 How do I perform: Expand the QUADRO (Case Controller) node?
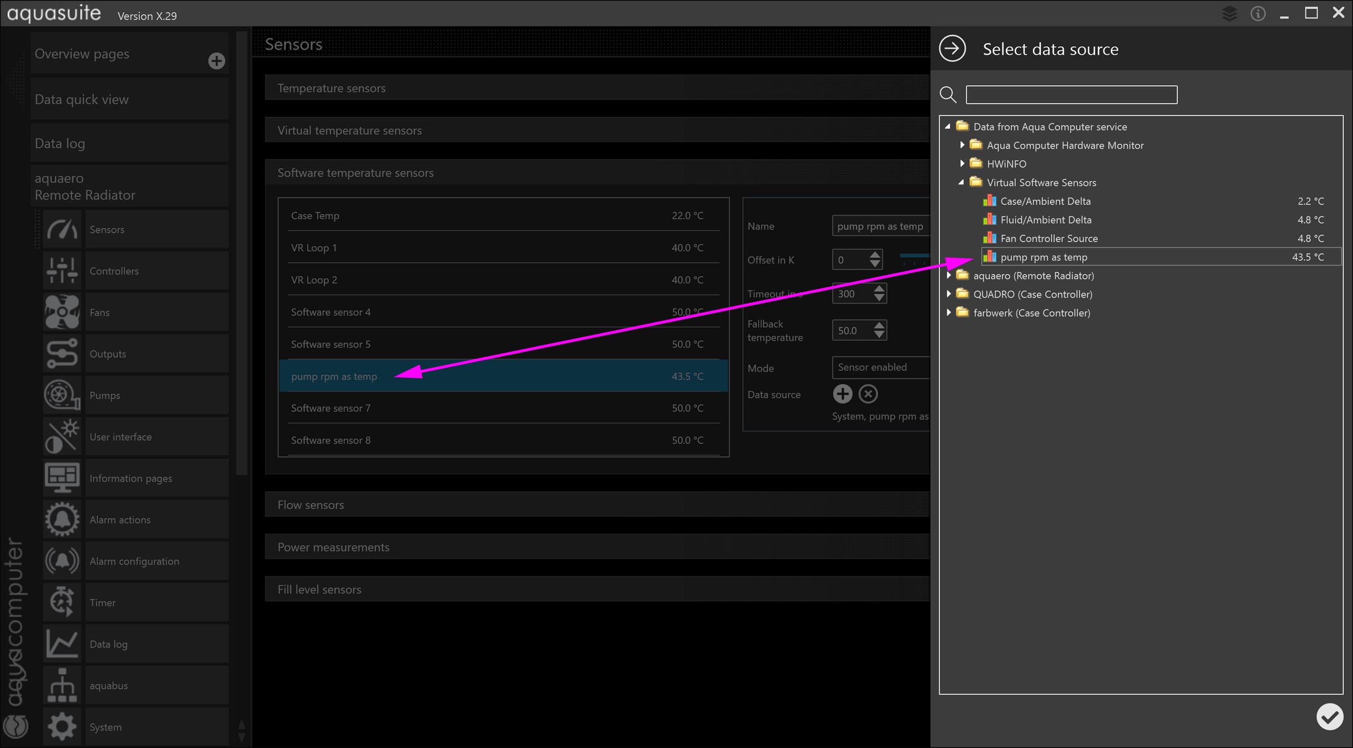click(949, 294)
